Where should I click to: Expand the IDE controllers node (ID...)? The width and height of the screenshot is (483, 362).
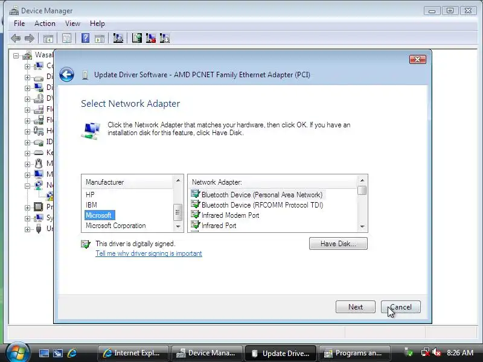(27, 142)
